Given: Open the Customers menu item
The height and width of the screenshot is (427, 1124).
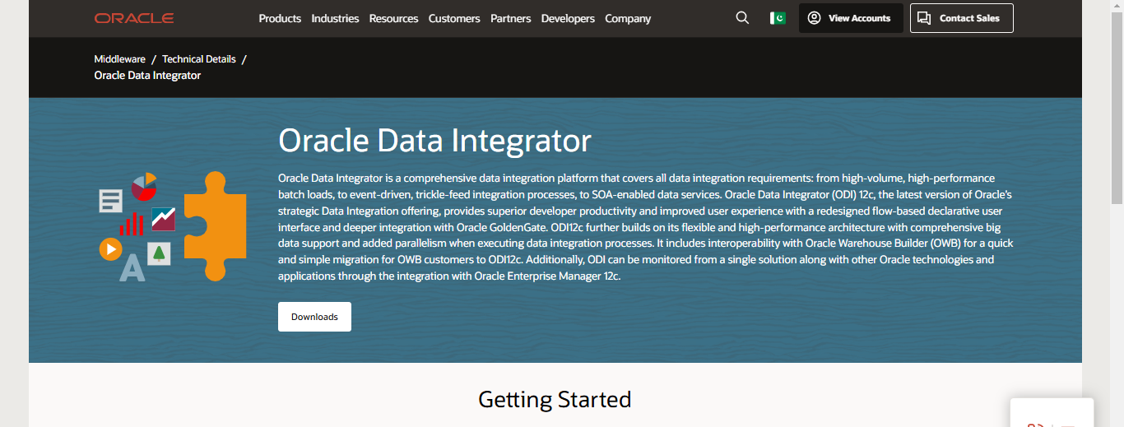Looking at the screenshot, I should [x=454, y=18].
